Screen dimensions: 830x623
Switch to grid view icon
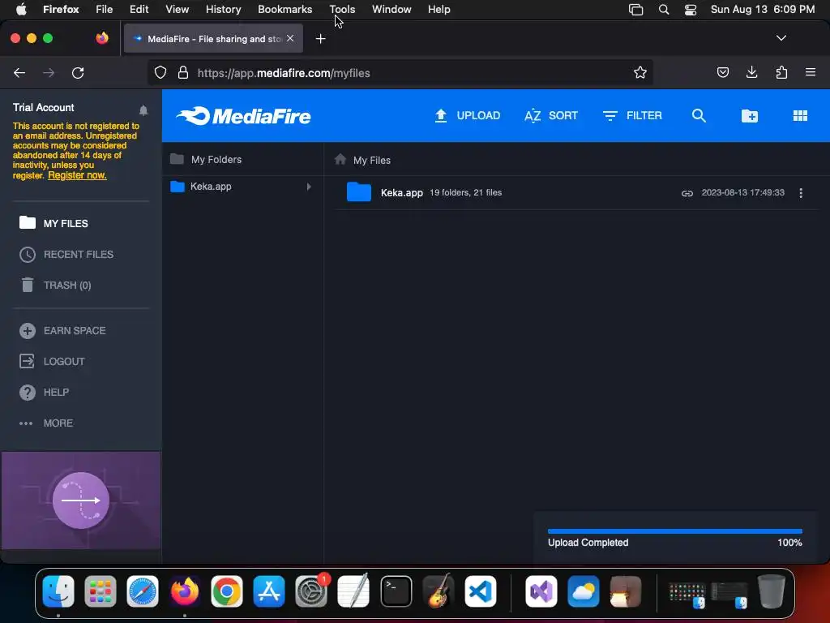tap(800, 115)
